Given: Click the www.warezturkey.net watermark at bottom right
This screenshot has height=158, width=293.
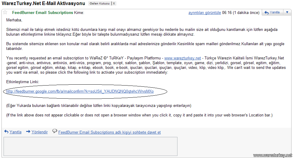Looking at the screenshot, I should point(273,155).
